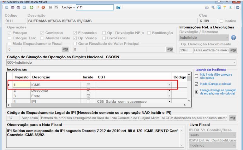Toggle the Estoque checkbox

coord(9,33)
